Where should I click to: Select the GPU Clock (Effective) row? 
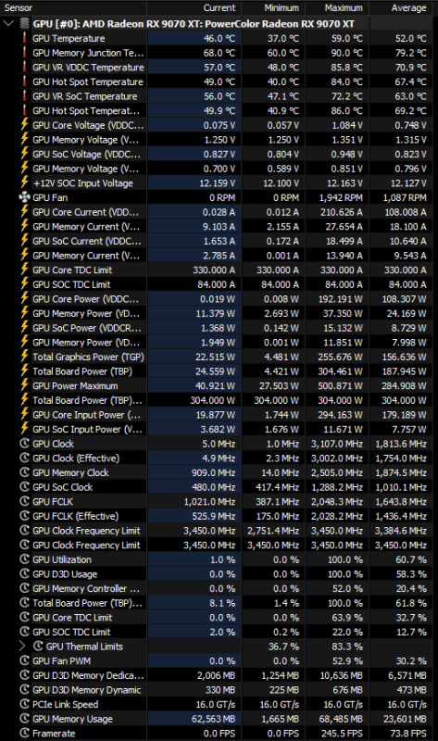217,458
